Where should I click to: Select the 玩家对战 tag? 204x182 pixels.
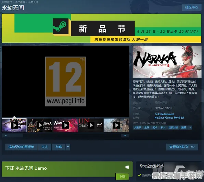(x=173, y=128)
